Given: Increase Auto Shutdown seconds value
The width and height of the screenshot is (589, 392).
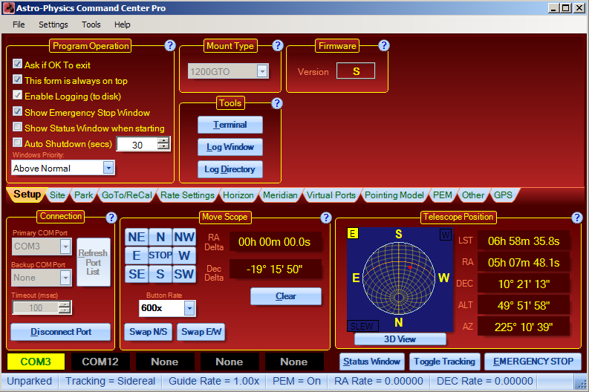Looking at the screenshot, I should tap(163, 141).
